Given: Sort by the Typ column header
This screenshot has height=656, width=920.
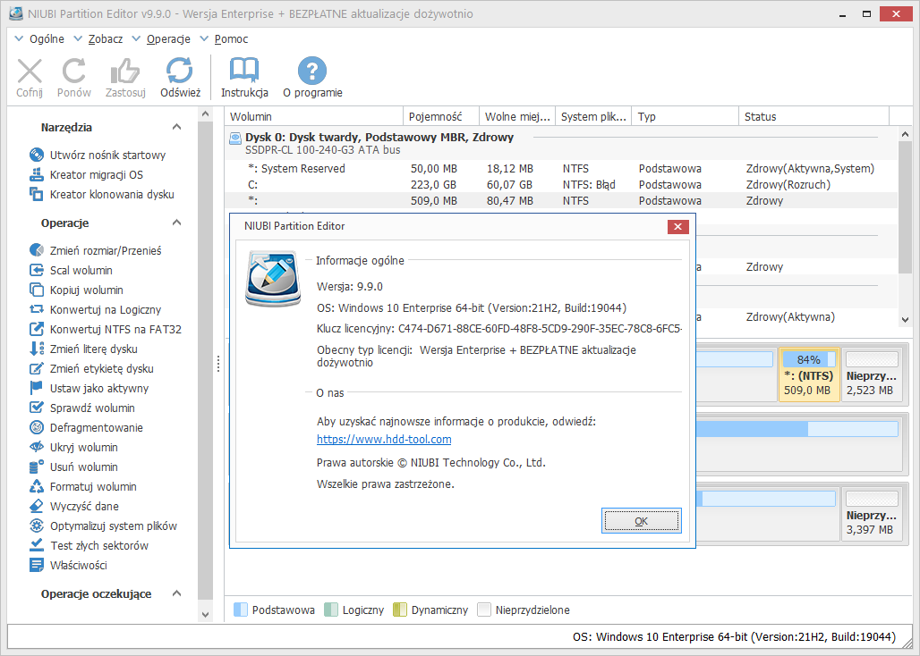Looking at the screenshot, I should (x=686, y=116).
